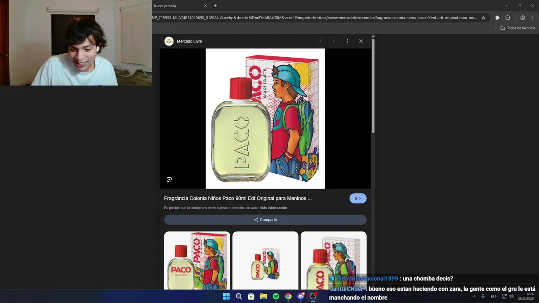This screenshot has height=303, width=539.
Task: Open the network icon in the system tray
Action: coord(504,296)
